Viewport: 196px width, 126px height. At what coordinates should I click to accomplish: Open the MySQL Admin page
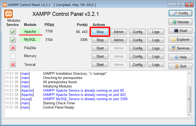(119, 40)
